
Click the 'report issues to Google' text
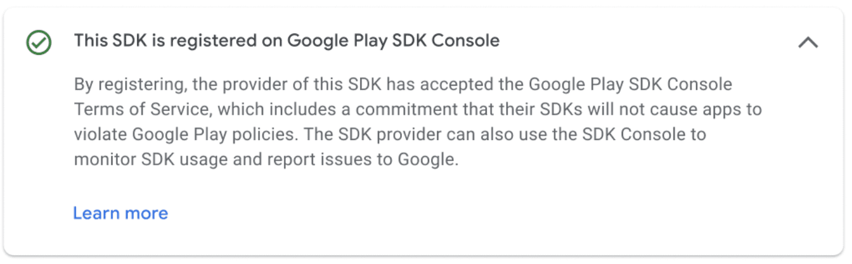(x=363, y=160)
